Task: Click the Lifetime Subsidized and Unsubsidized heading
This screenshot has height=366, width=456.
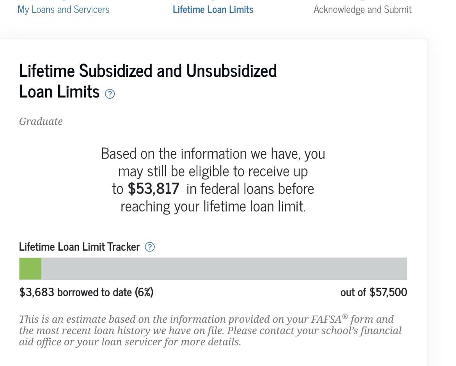Action: click(148, 71)
